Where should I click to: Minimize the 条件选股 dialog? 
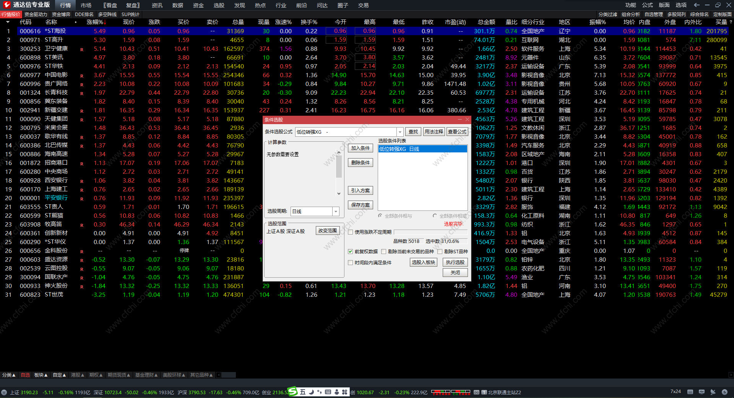tap(461, 120)
